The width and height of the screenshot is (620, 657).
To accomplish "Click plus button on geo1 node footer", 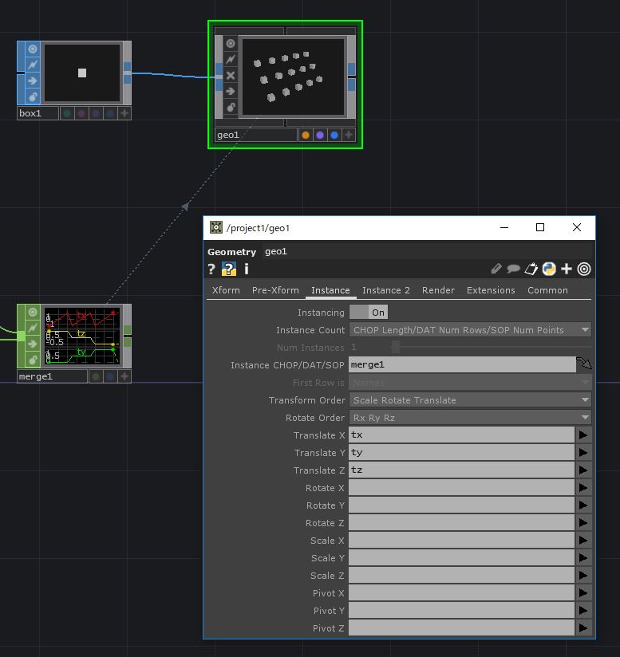I will tap(349, 135).
